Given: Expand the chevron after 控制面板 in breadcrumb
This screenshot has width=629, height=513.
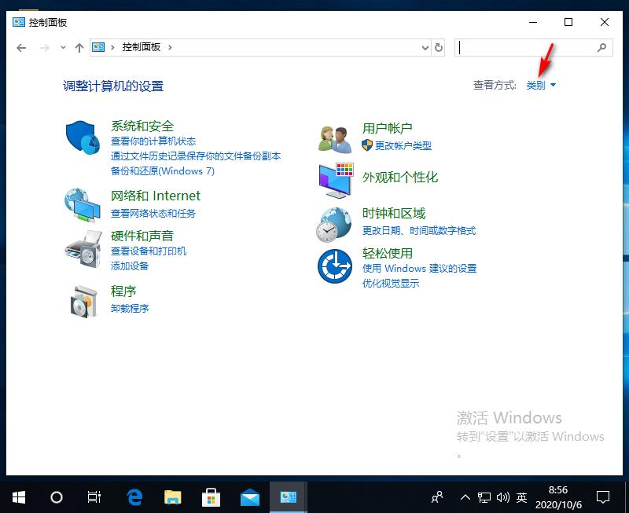Looking at the screenshot, I should [x=170, y=48].
